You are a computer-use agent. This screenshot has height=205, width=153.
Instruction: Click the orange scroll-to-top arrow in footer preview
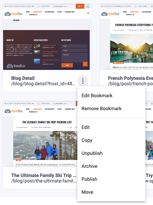[x=85, y=64]
